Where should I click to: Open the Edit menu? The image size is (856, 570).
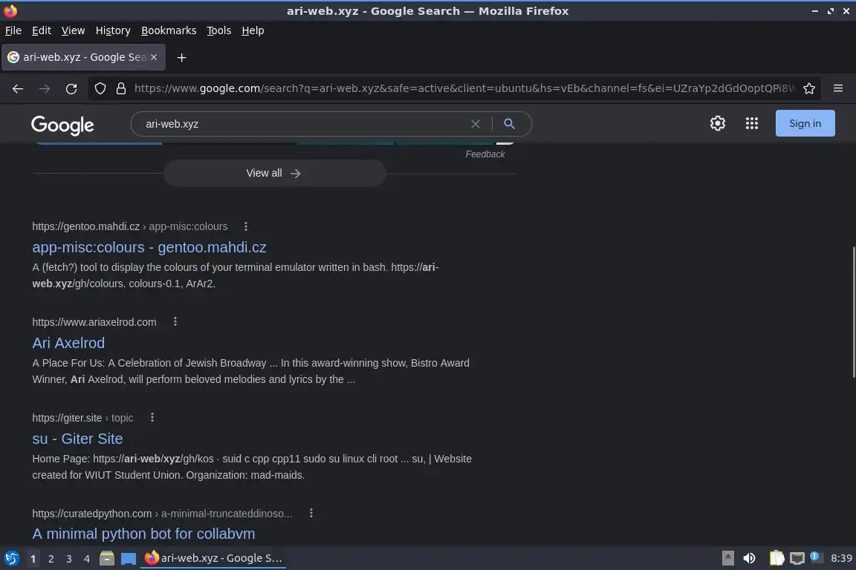coord(42,30)
